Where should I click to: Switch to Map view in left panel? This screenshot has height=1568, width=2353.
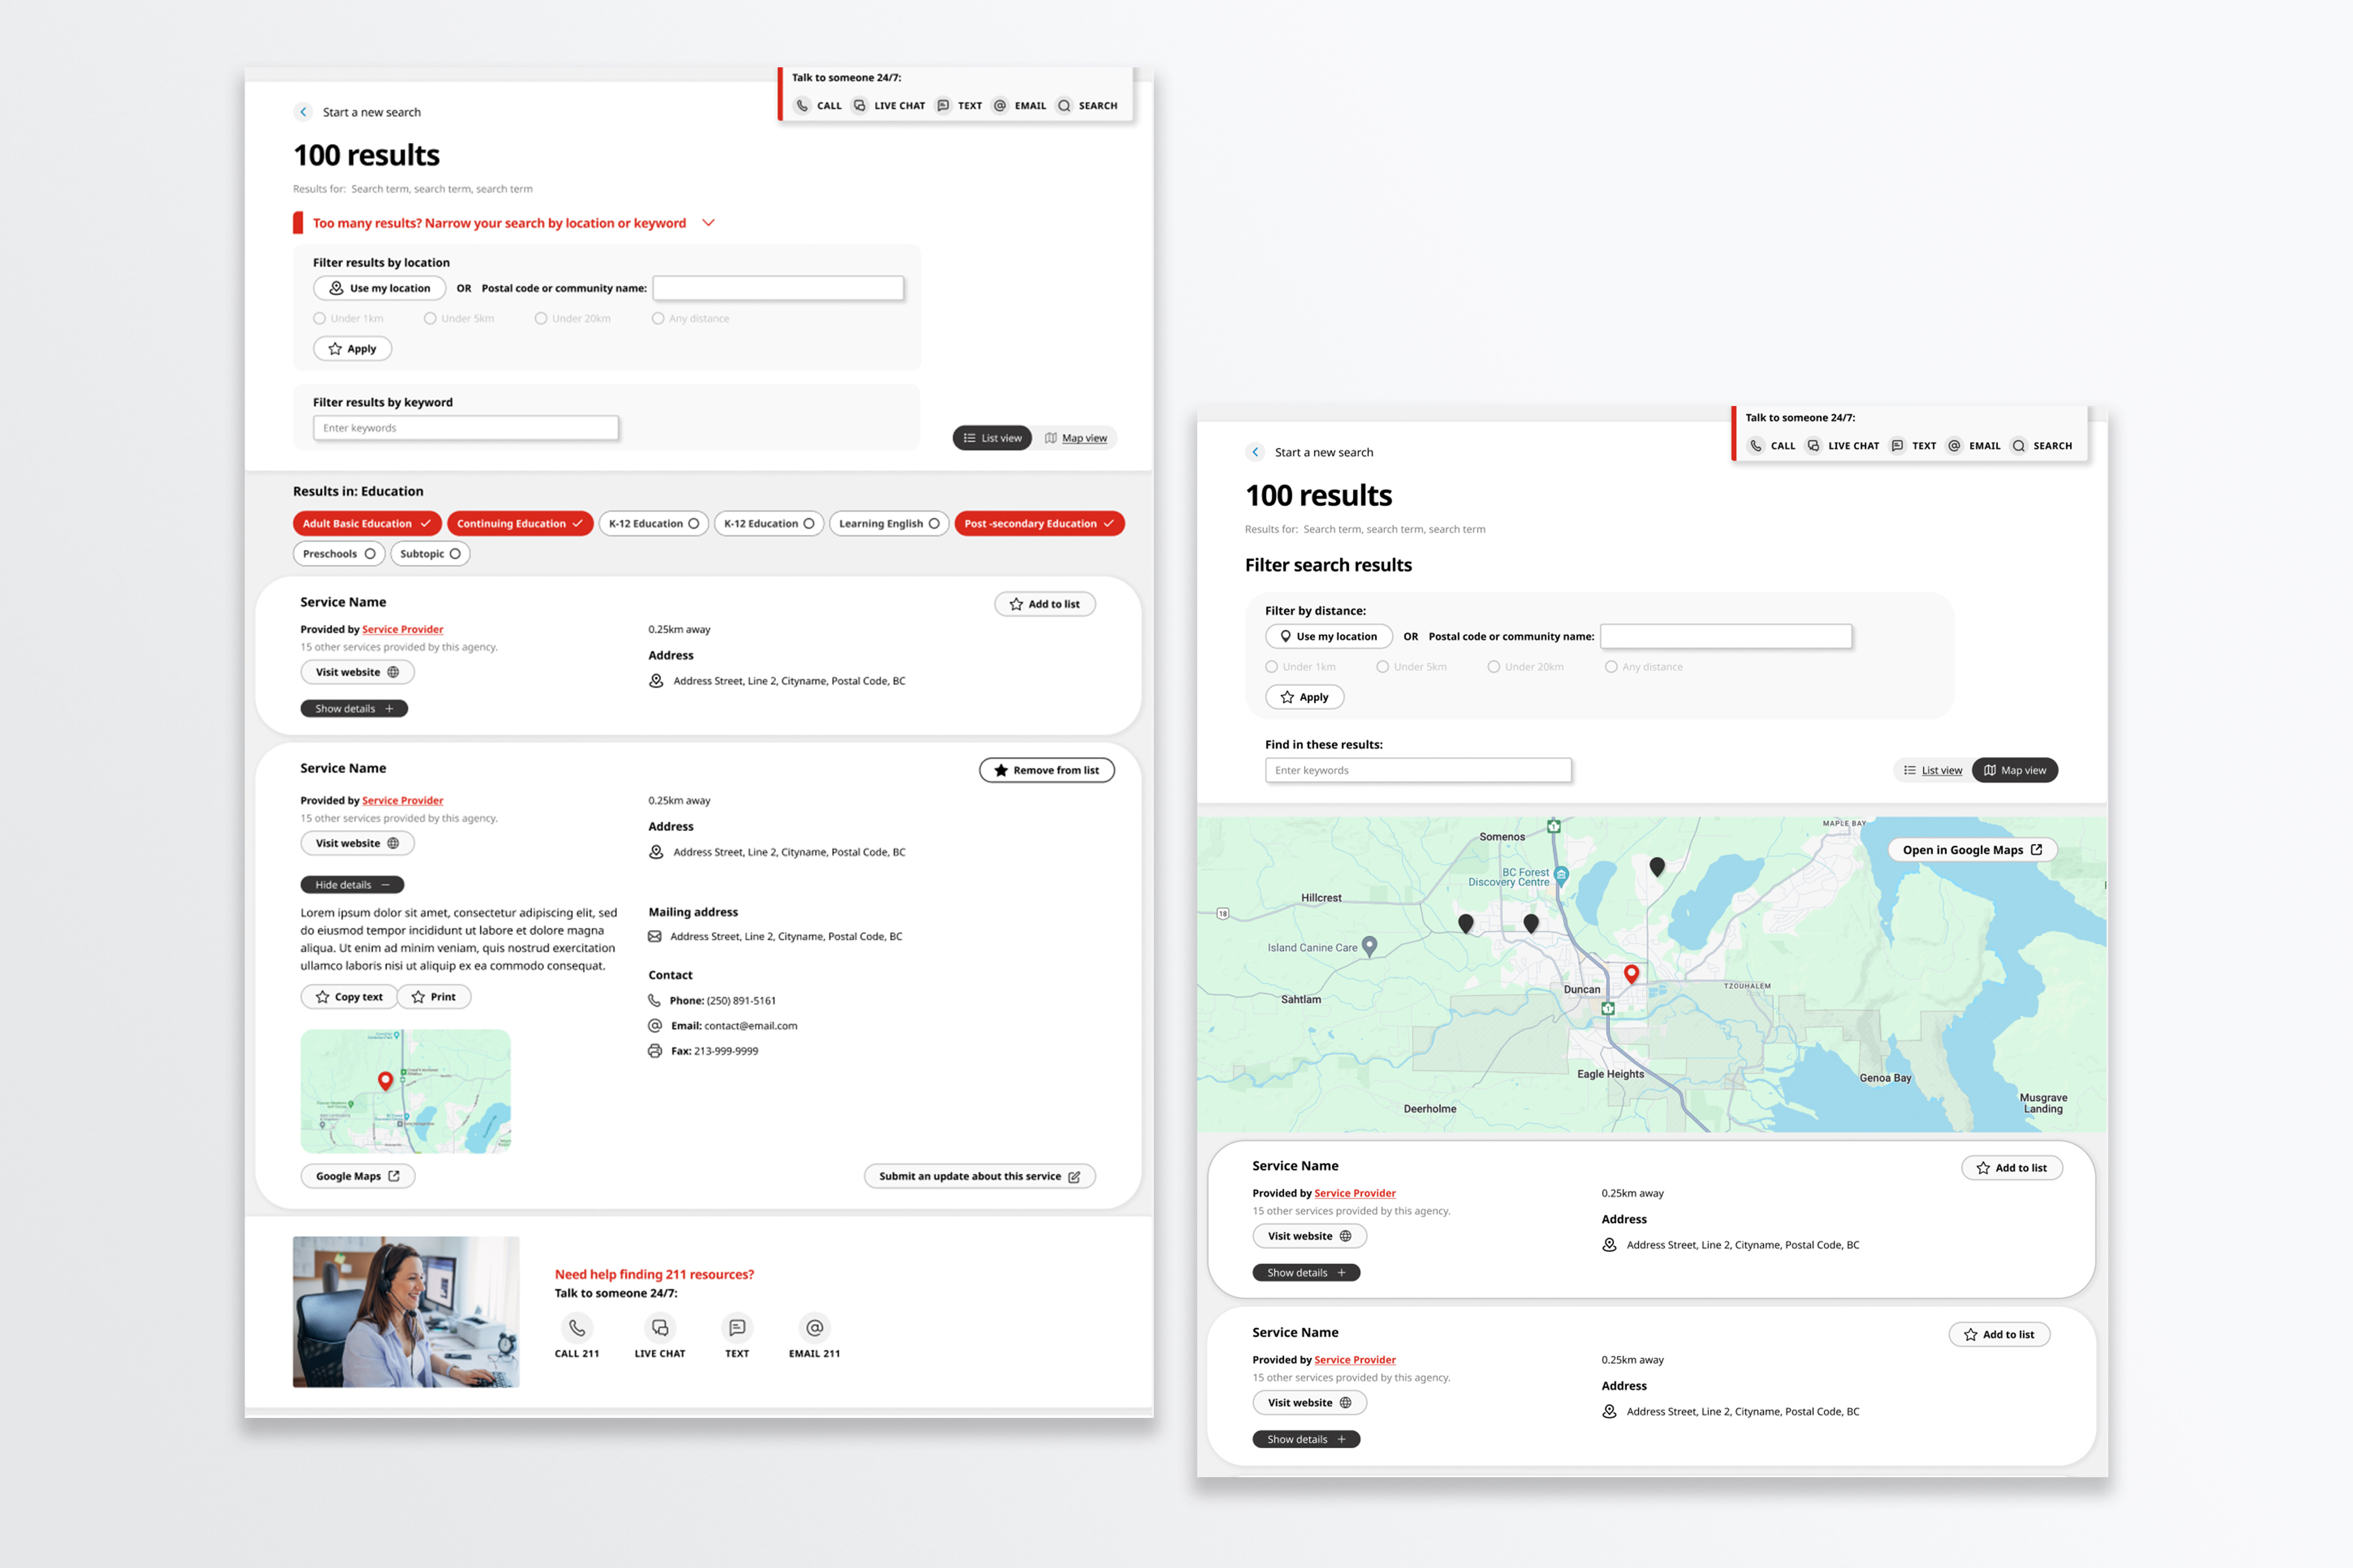pos(1075,438)
